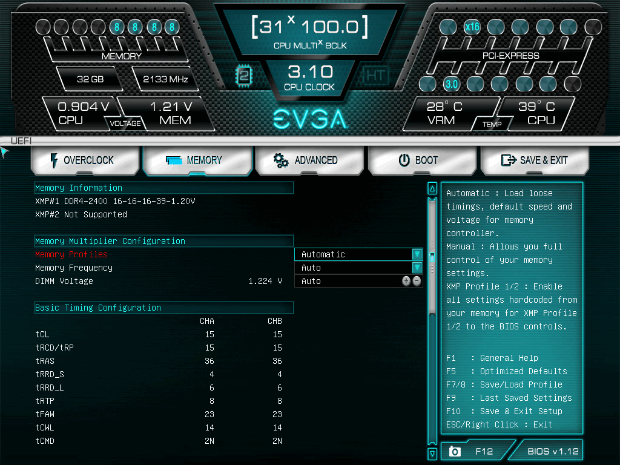Select the tRRD_L timing row label
The width and height of the screenshot is (620, 465).
(x=50, y=387)
